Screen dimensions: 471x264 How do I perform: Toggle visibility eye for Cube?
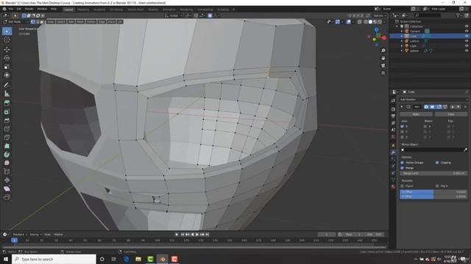[467, 36]
